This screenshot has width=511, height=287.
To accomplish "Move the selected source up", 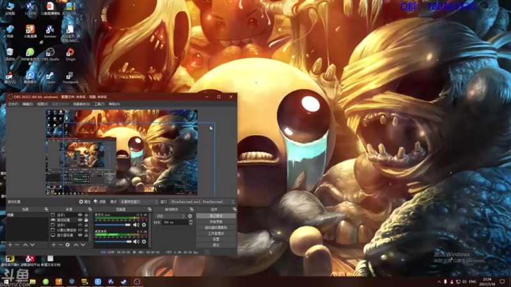I will tap(76, 245).
